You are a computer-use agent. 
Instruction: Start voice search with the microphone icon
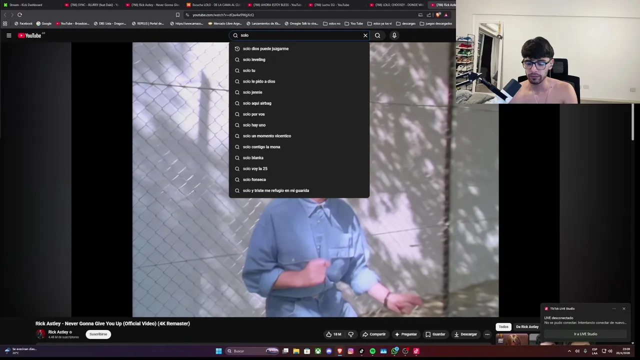coord(394,35)
